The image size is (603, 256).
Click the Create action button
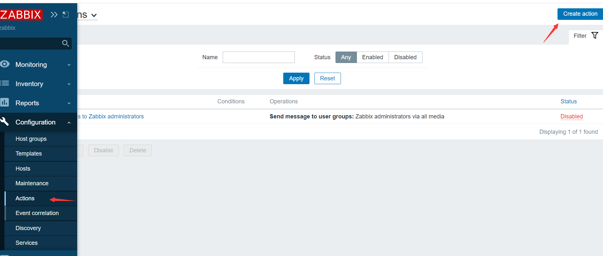[x=580, y=14]
